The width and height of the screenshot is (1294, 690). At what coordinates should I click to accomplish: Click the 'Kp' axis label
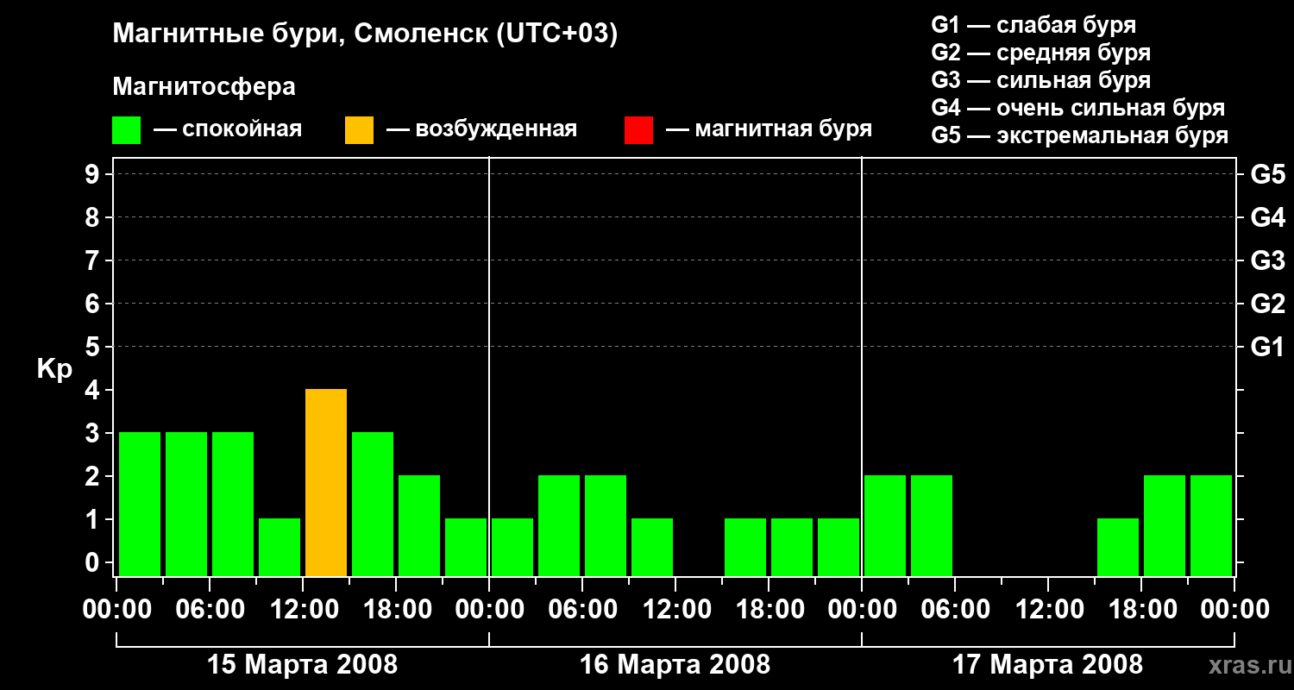pos(54,369)
